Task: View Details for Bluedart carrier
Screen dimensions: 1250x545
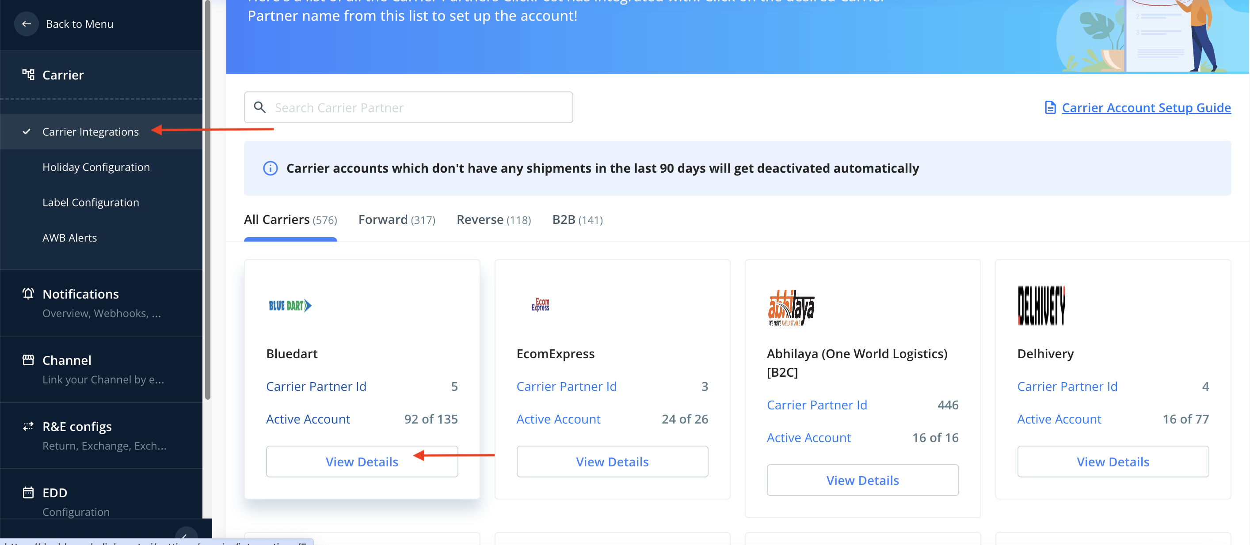Action: (362, 462)
